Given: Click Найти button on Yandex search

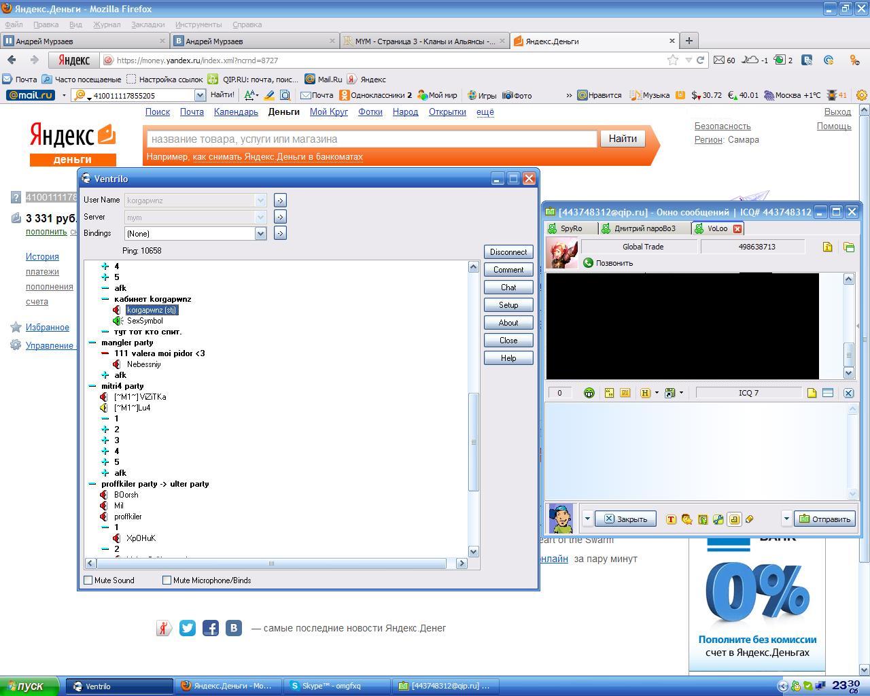Looking at the screenshot, I should point(623,139).
